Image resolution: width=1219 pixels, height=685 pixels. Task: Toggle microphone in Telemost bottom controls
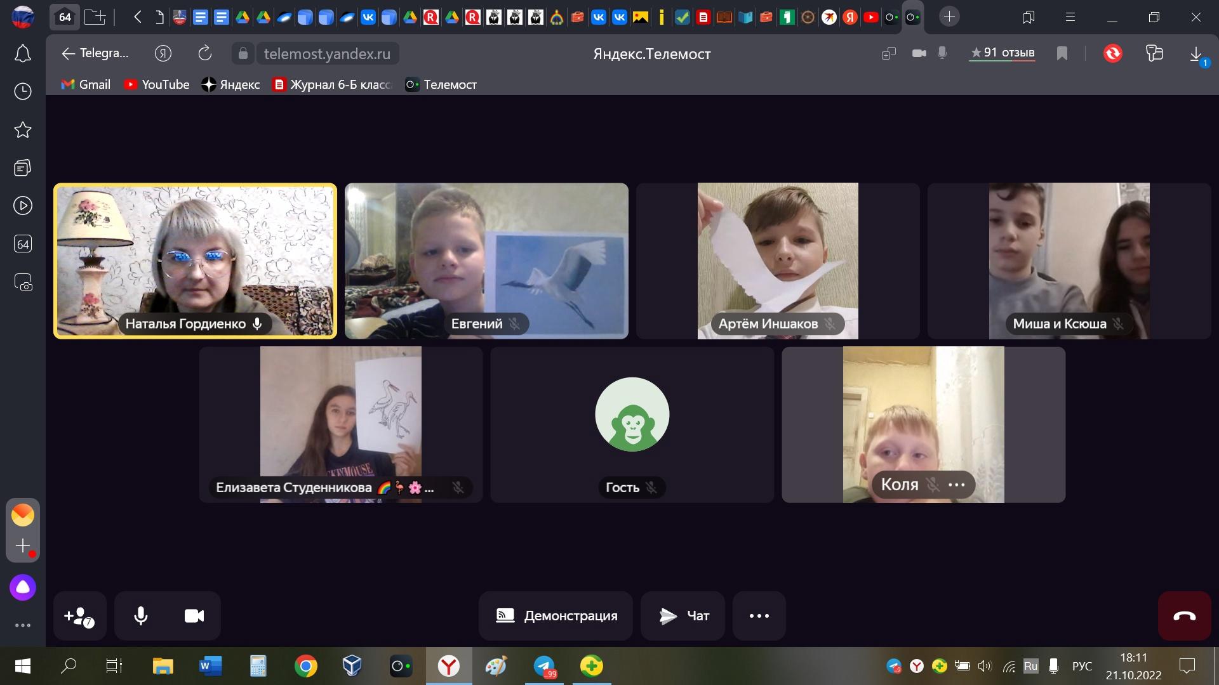pos(141,616)
